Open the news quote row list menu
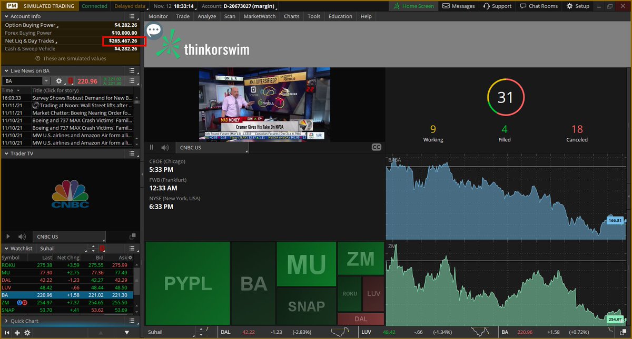This screenshot has height=339, width=632. [132, 81]
